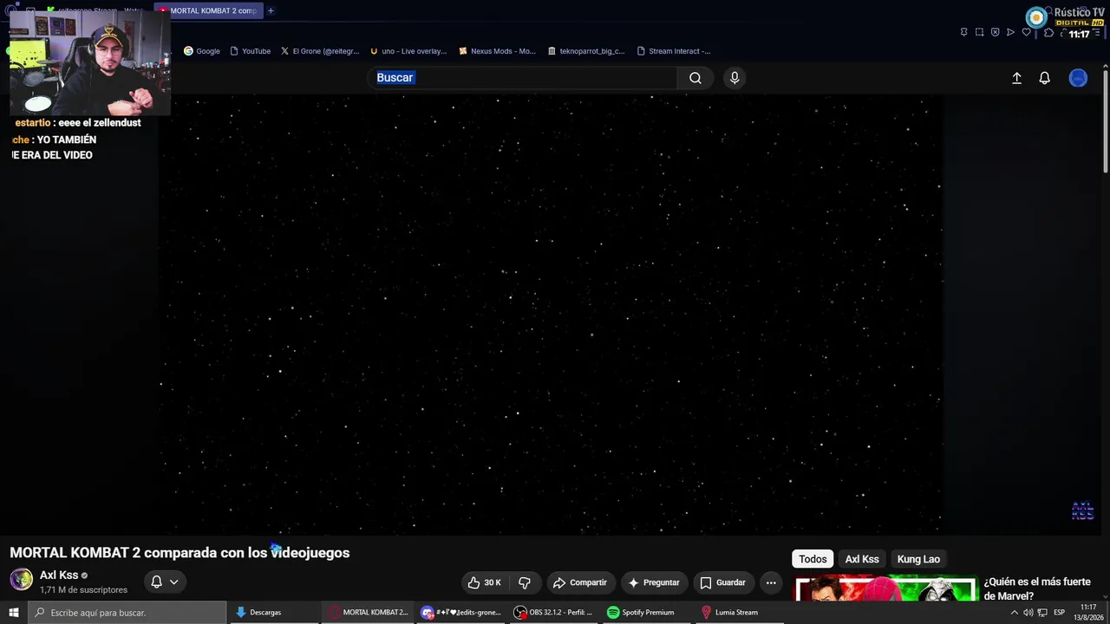Open the YouTube account avatar menu

click(1078, 78)
